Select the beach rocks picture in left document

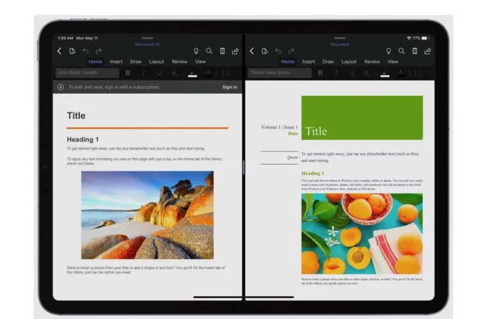click(x=147, y=215)
